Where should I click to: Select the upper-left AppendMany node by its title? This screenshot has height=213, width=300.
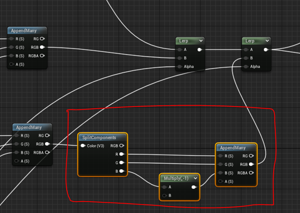(24, 31)
